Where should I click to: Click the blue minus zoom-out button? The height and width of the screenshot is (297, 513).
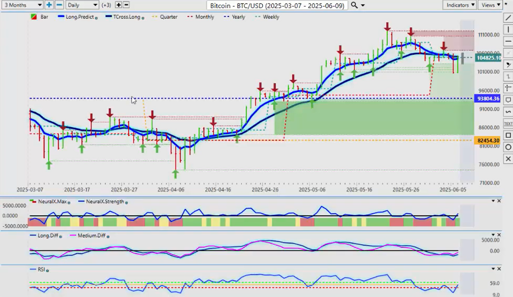coord(59,5)
